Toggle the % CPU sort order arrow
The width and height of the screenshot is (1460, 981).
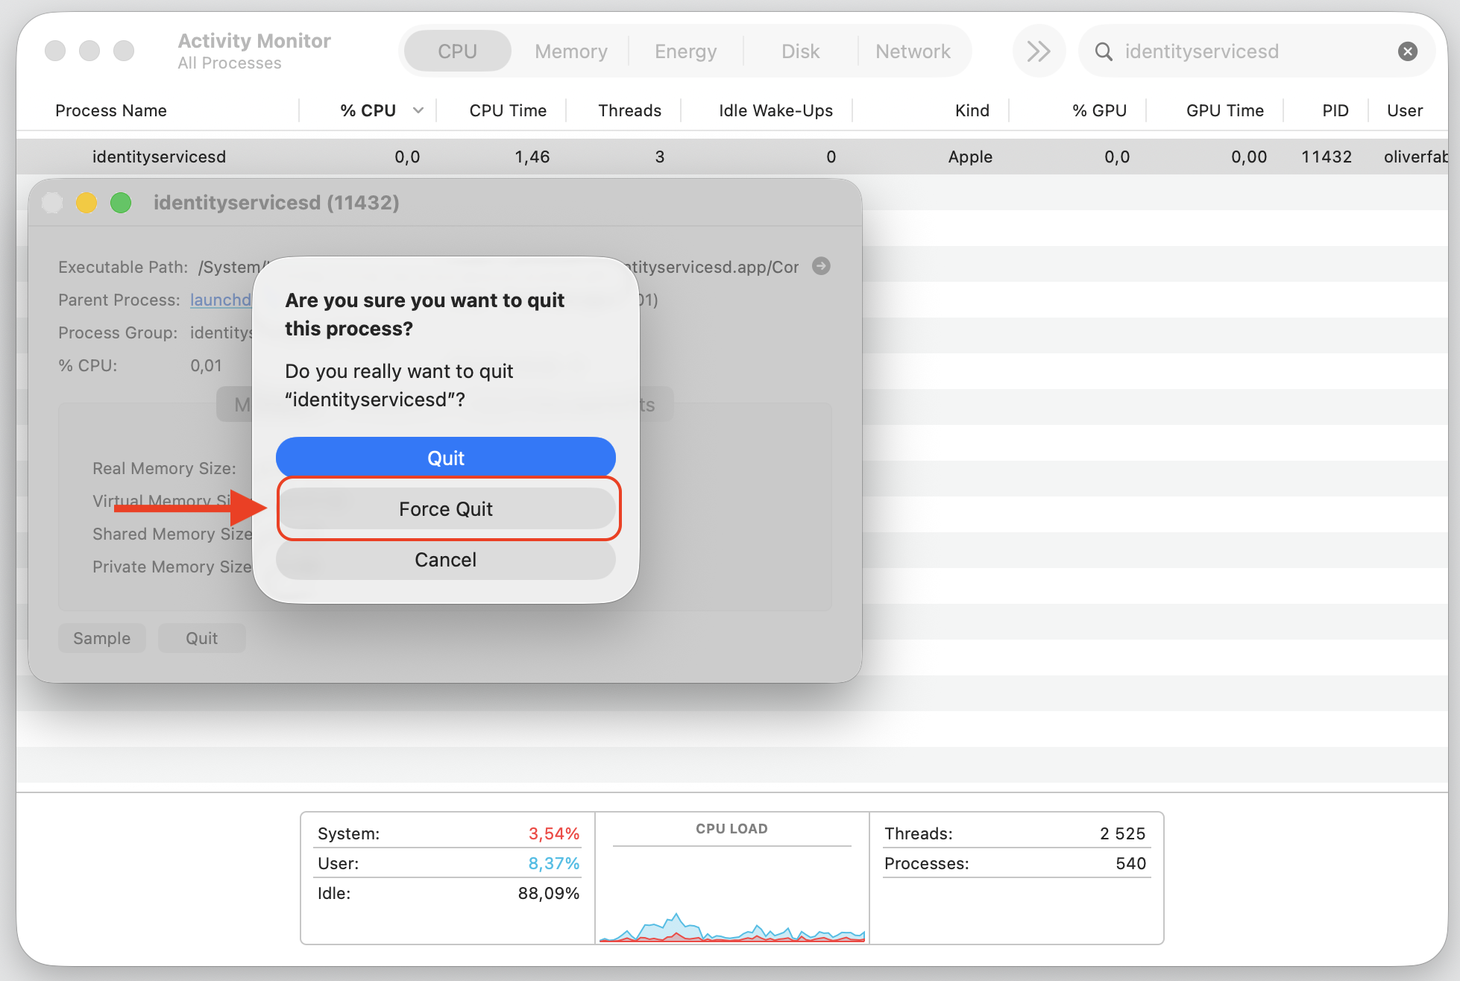418,110
